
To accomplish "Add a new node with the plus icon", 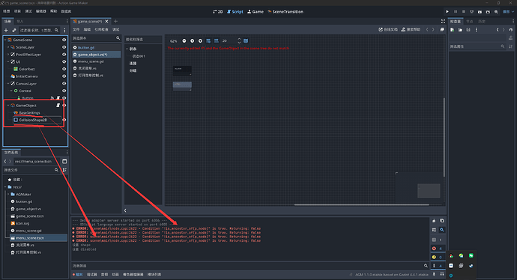I will pos(6,30).
